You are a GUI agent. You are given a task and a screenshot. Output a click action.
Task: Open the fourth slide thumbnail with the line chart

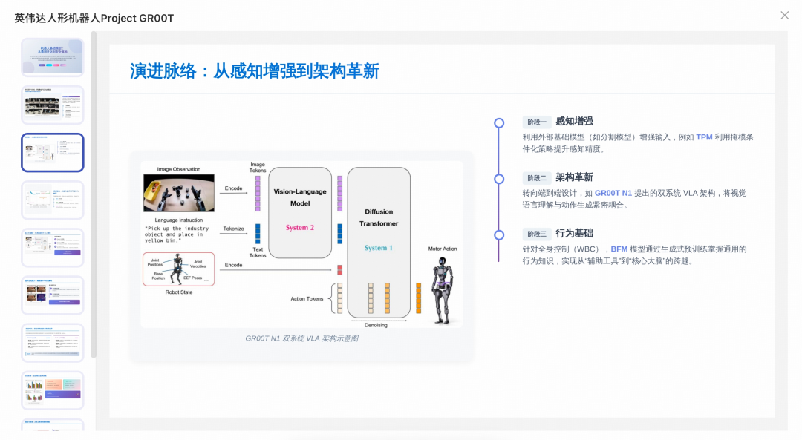tap(53, 200)
